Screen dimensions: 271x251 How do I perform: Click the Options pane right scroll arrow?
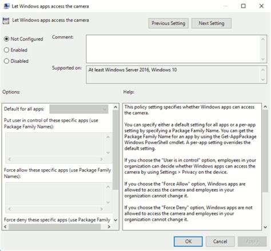click(109, 226)
